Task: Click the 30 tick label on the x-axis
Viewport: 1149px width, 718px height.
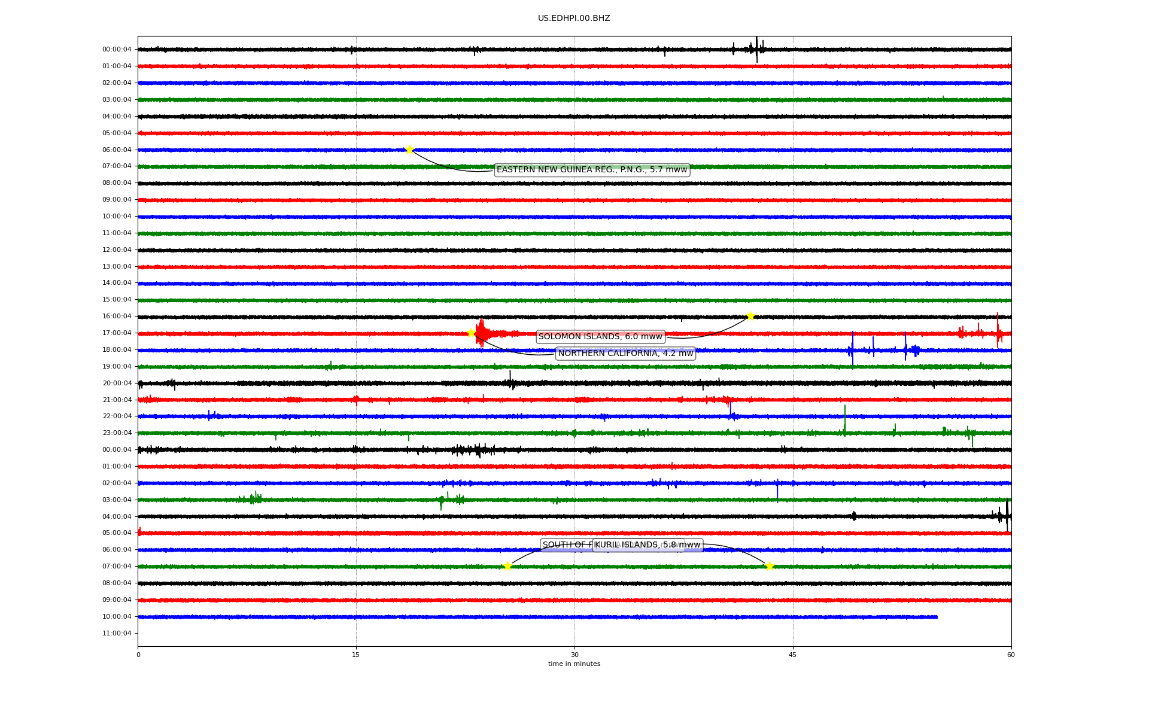Action: (574, 655)
